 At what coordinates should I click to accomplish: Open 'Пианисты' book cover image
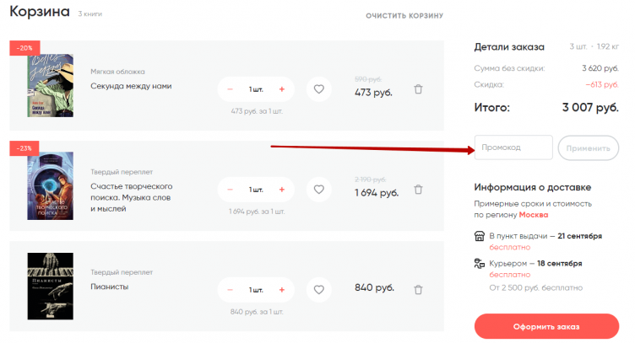click(x=50, y=286)
